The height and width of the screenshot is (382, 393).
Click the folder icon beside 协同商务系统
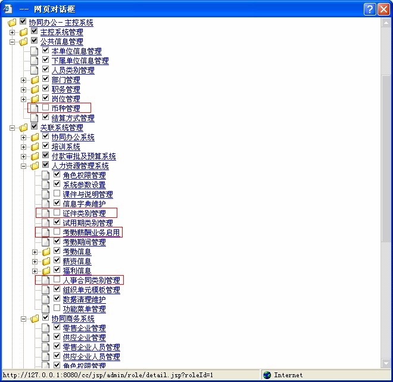[35, 319]
